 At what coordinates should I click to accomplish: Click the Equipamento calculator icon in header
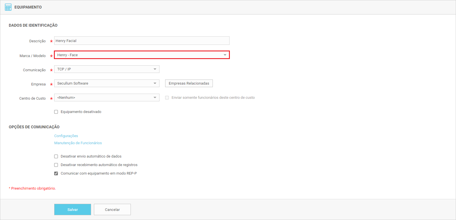pyautogui.click(x=8, y=7)
